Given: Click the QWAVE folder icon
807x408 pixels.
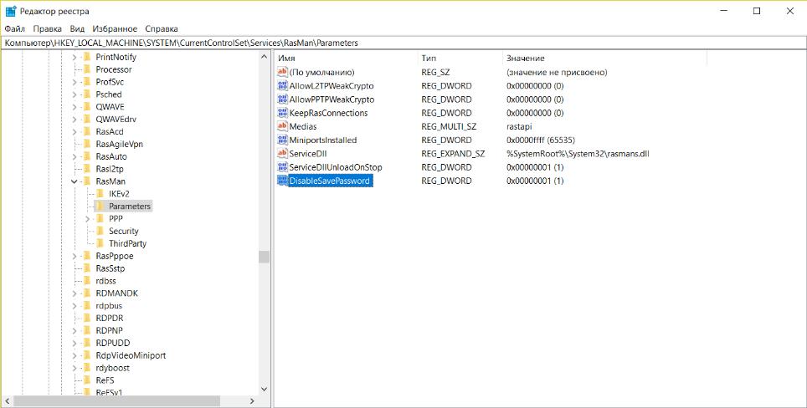Looking at the screenshot, I should click(86, 107).
